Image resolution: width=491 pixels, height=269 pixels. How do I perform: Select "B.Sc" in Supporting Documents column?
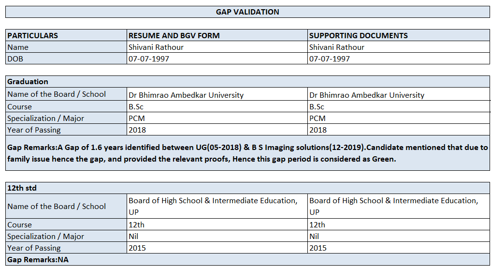[399, 106]
